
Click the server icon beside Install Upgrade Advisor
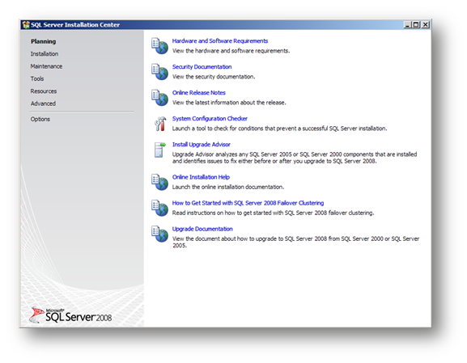coord(160,150)
